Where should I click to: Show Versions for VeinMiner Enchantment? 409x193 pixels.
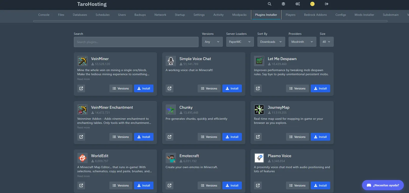coord(121,137)
